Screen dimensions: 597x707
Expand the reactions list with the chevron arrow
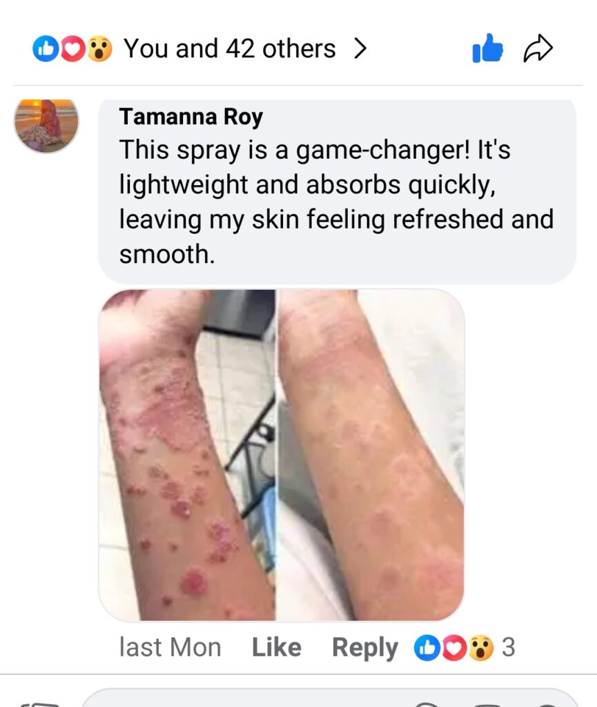coord(360,48)
